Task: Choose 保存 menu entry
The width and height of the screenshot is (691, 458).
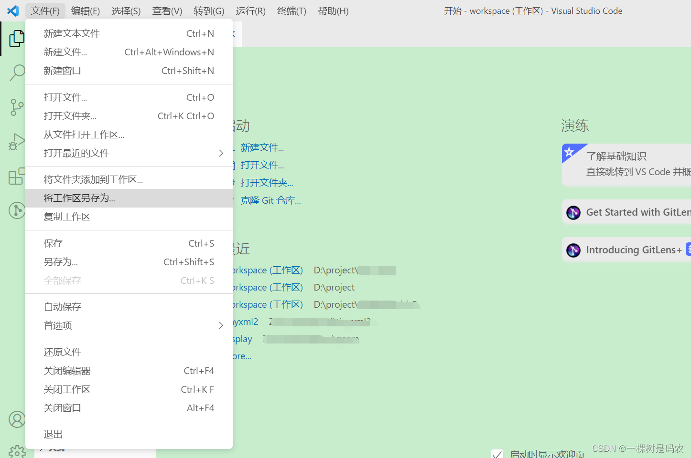Action: click(x=129, y=243)
